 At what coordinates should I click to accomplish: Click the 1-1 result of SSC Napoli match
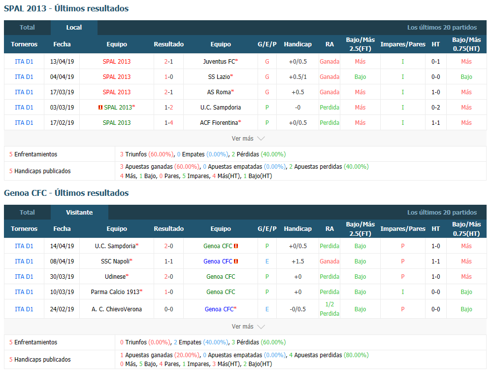(168, 261)
